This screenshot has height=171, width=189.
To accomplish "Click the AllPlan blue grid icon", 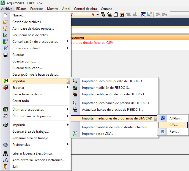I will click(163, 118).
